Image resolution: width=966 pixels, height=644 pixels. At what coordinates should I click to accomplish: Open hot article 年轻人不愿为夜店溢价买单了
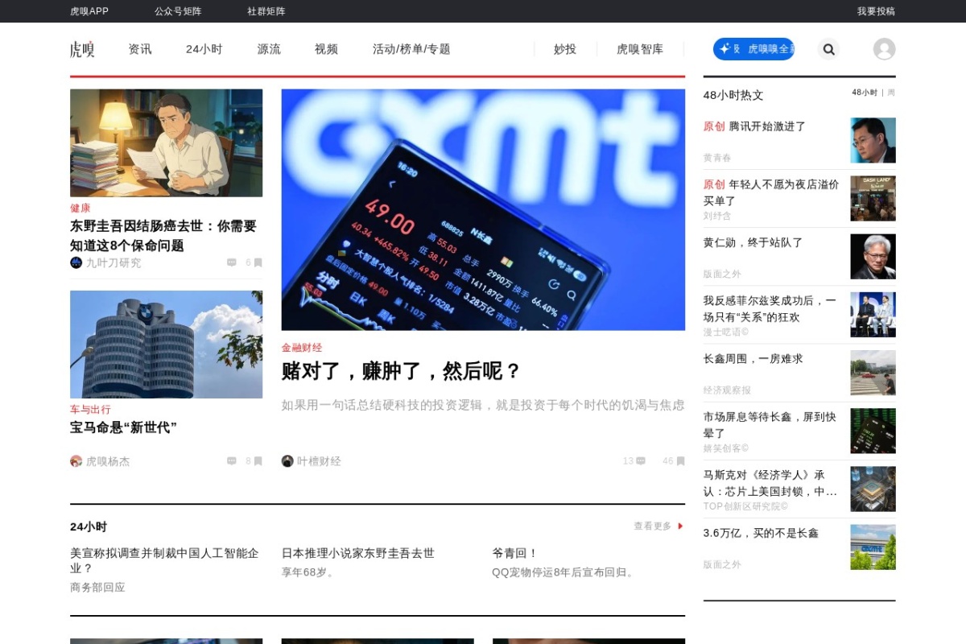click(x=771, y=192)
